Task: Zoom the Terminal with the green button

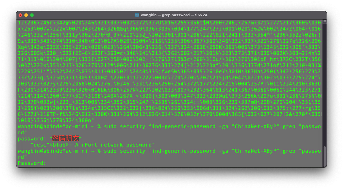Action: click(32, 15)
